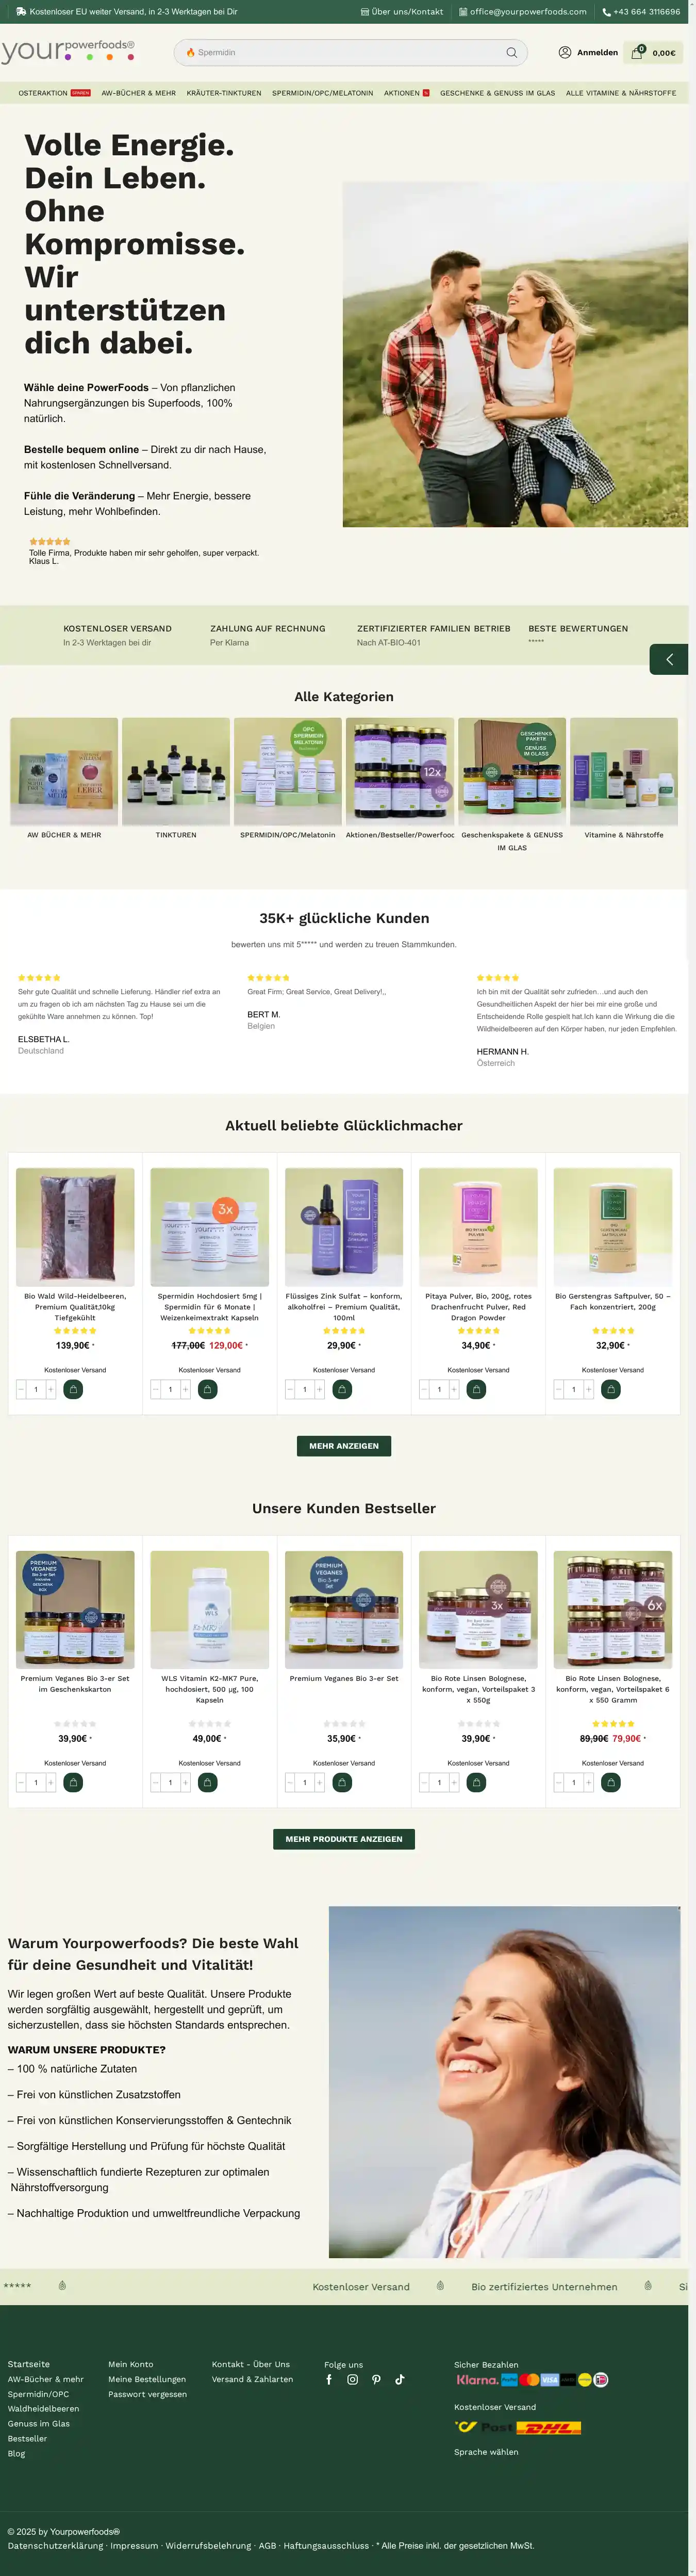Click the search magnifier icon
This screenshot has height=2576, width=696.
click(x=511, y=53)
